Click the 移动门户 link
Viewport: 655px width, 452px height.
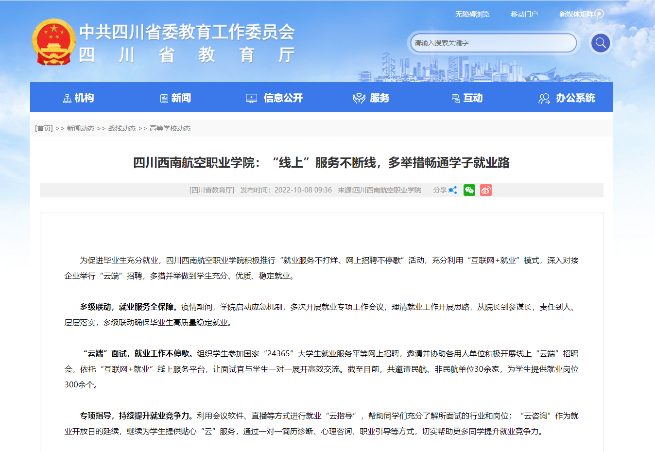(x=524, y=14)
